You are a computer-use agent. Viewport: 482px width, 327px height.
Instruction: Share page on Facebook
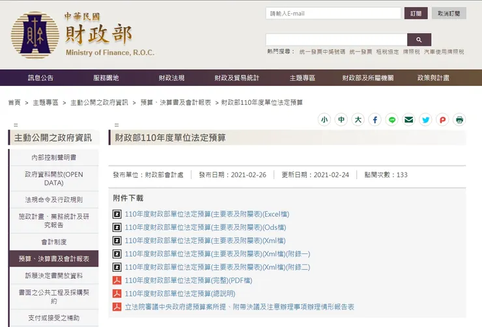coord(375,120)
